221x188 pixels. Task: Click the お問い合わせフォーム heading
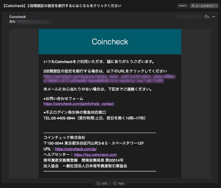(x=63, y=98)
